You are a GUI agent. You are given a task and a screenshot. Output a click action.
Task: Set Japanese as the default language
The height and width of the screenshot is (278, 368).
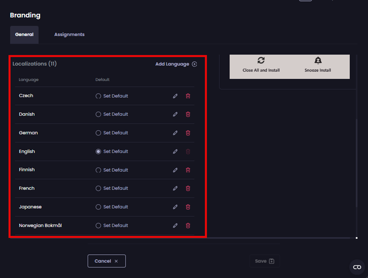coord(99,207)
